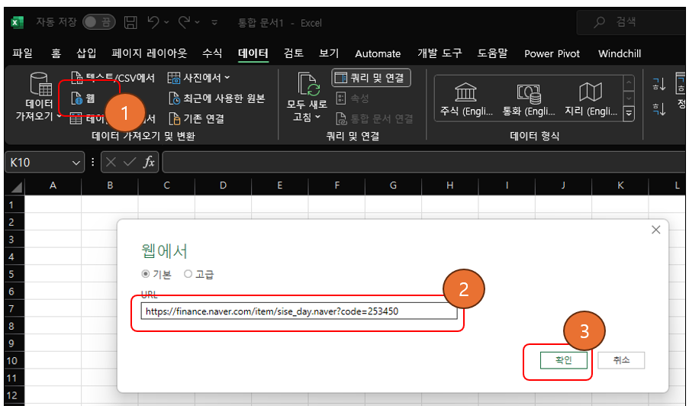Viewport: 689px width, 406px height.
Task: Select row 1 header
Action: point(11,205)
